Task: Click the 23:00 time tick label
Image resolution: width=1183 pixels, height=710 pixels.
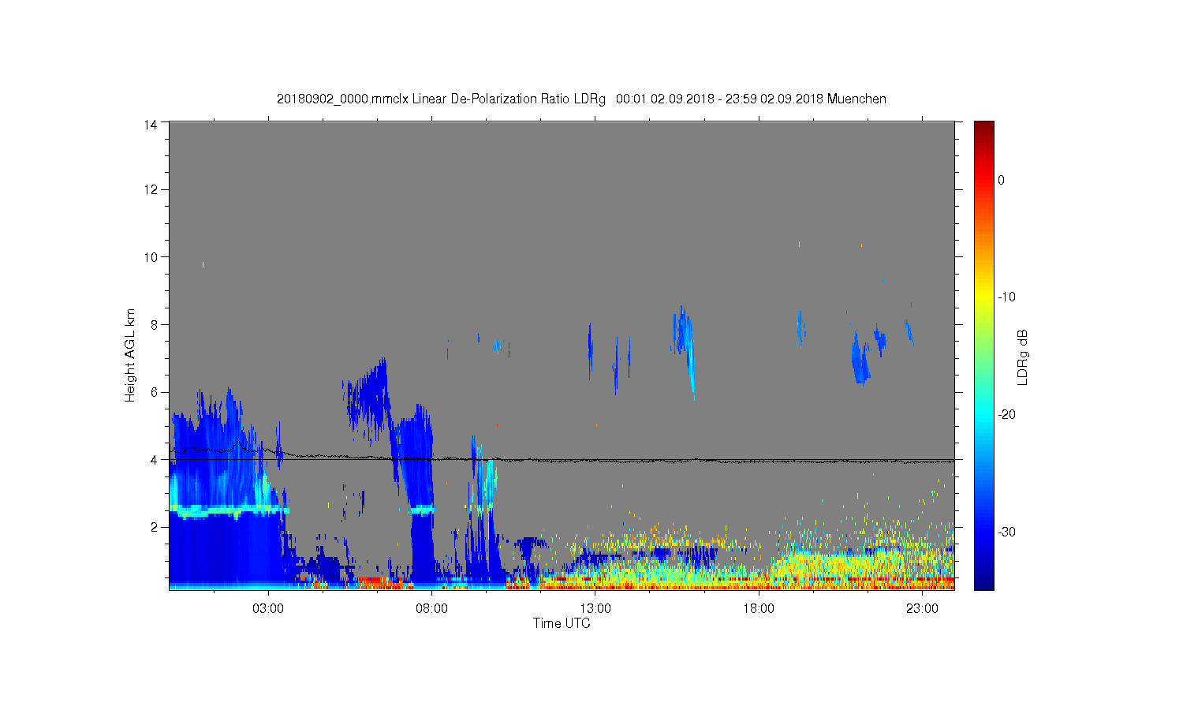Action: coord(922,609)
